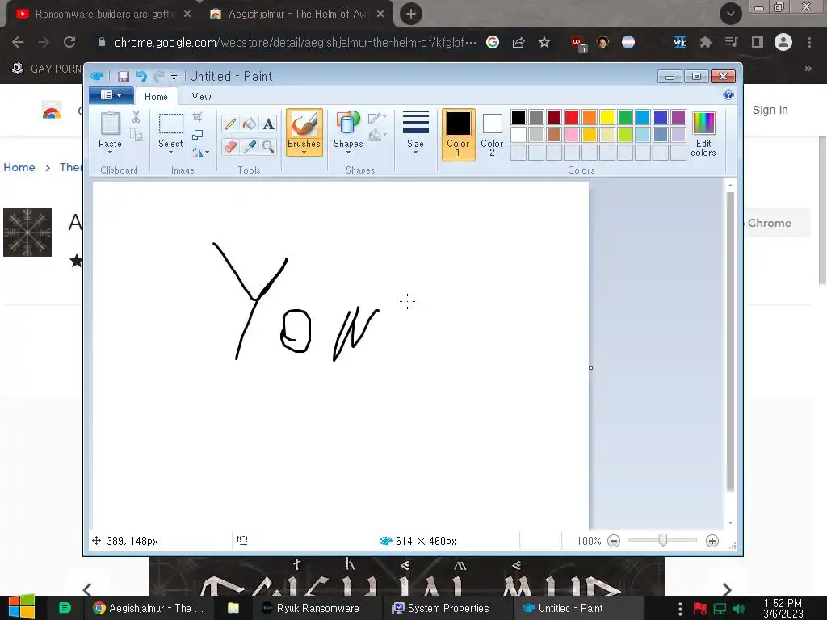
Task: Expand Rotate or flip dropdown
Action: pos(200,153)
